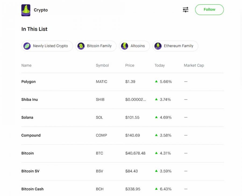Open the Solana row
242x196 pixels.
click(x=123, y=117)
